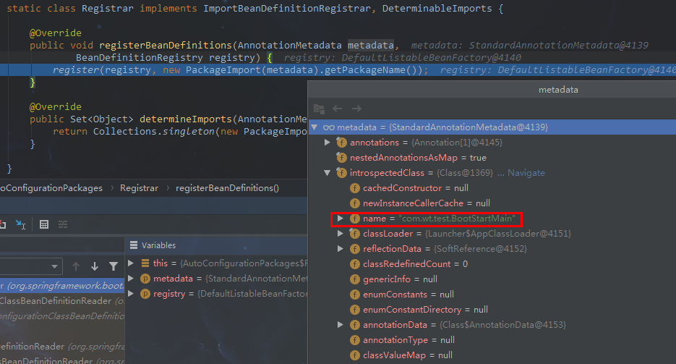
Task: Expand the 'this' variable in Variables
Action: 131,263
